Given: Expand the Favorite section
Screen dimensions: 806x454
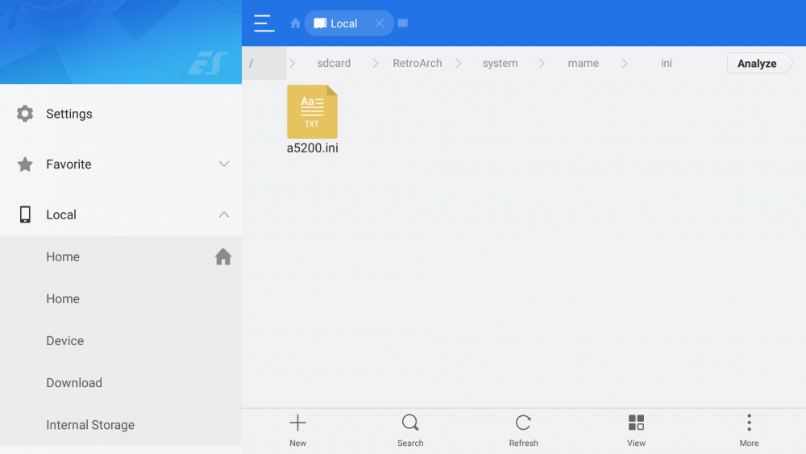Looking at the screenshot, I should tap(224, 165).
